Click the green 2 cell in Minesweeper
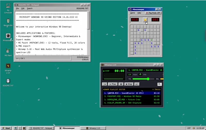This screenshot has height=130, width=206. coord(152,40)
